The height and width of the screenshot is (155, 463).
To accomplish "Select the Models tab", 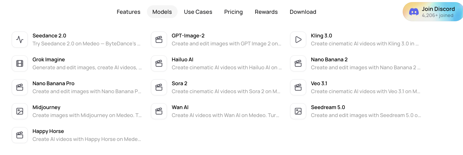I will 162,12.
